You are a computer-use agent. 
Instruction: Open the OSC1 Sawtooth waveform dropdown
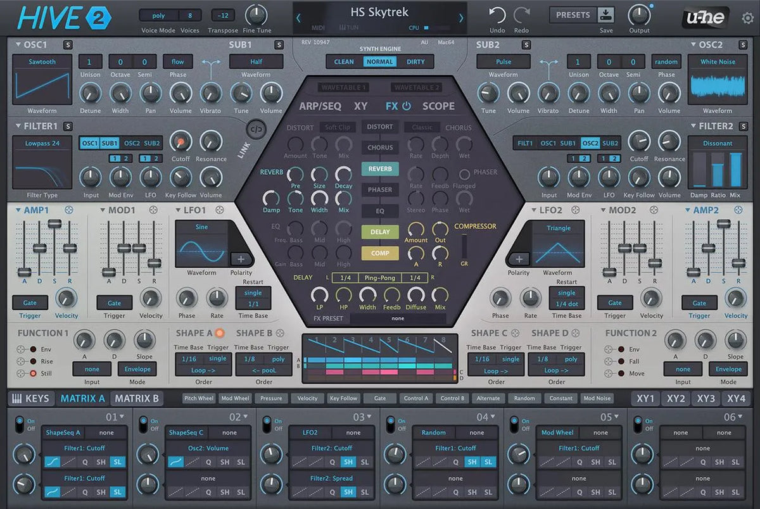pyautogui.click(x=42, y=61)
